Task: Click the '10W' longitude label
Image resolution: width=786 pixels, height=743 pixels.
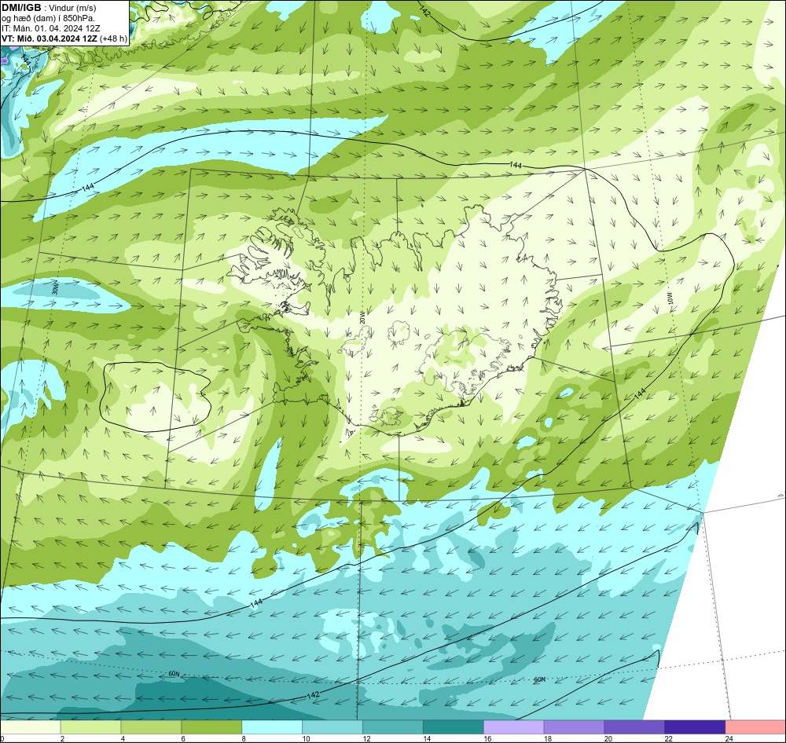Action: (670, 298)
